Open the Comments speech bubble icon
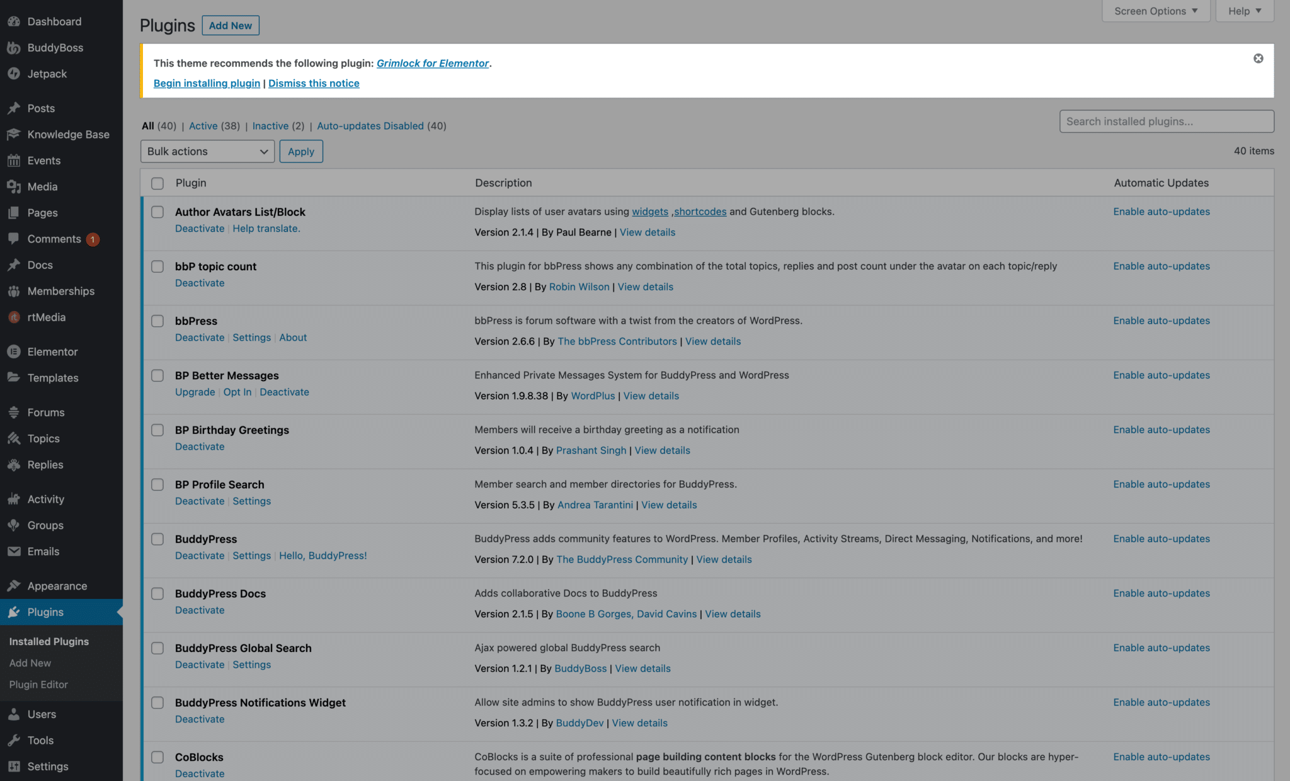 14,239
